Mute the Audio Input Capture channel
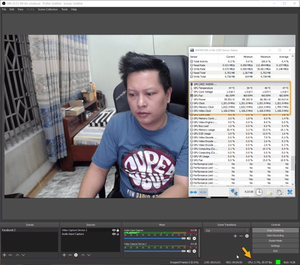The image size is (300, 265). pyautogui.click(x=189, y=238)
